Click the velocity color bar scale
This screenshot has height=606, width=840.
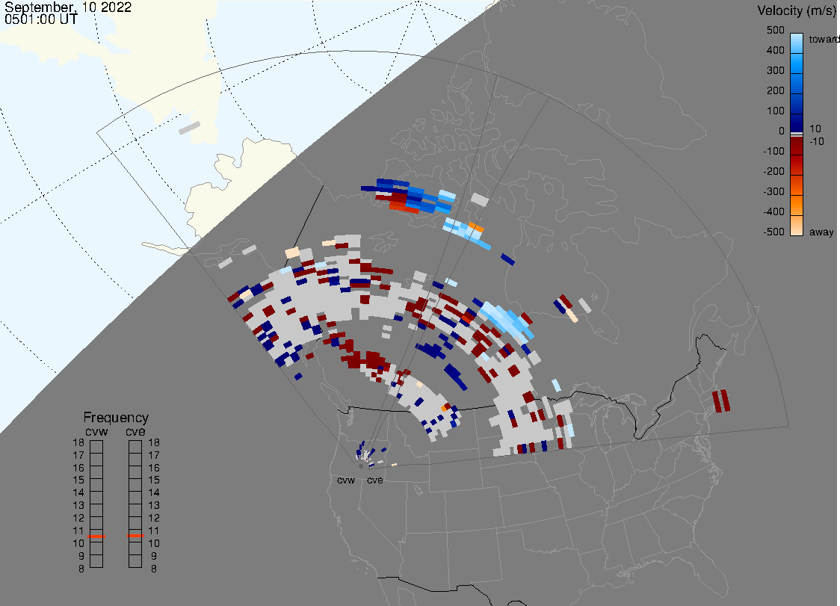coord(797,135)
